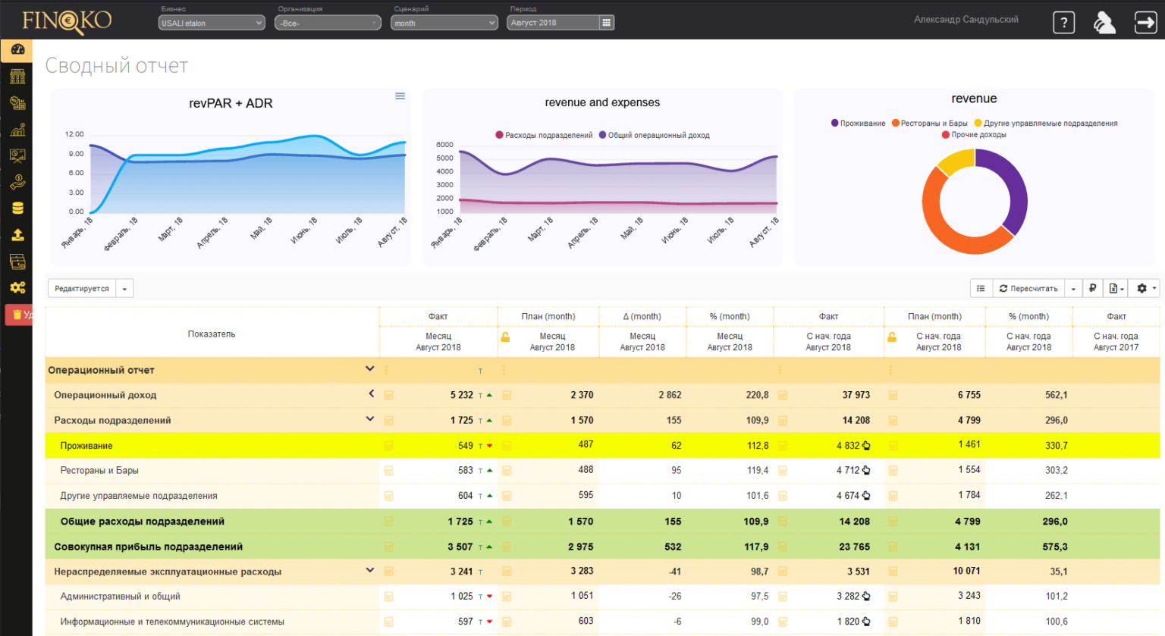Click the checklist icon in table toolbar
The width and height of the screenshot is (1165, 636).
point(981,288)
